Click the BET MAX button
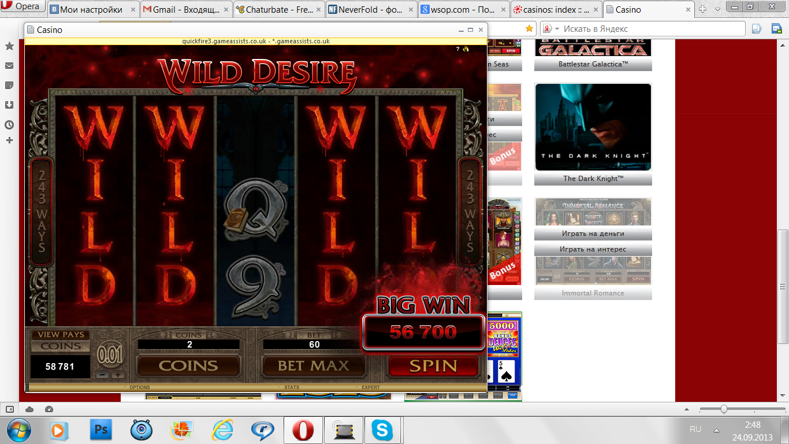This screenshot has width=789, height=444. tap(314, 366)
